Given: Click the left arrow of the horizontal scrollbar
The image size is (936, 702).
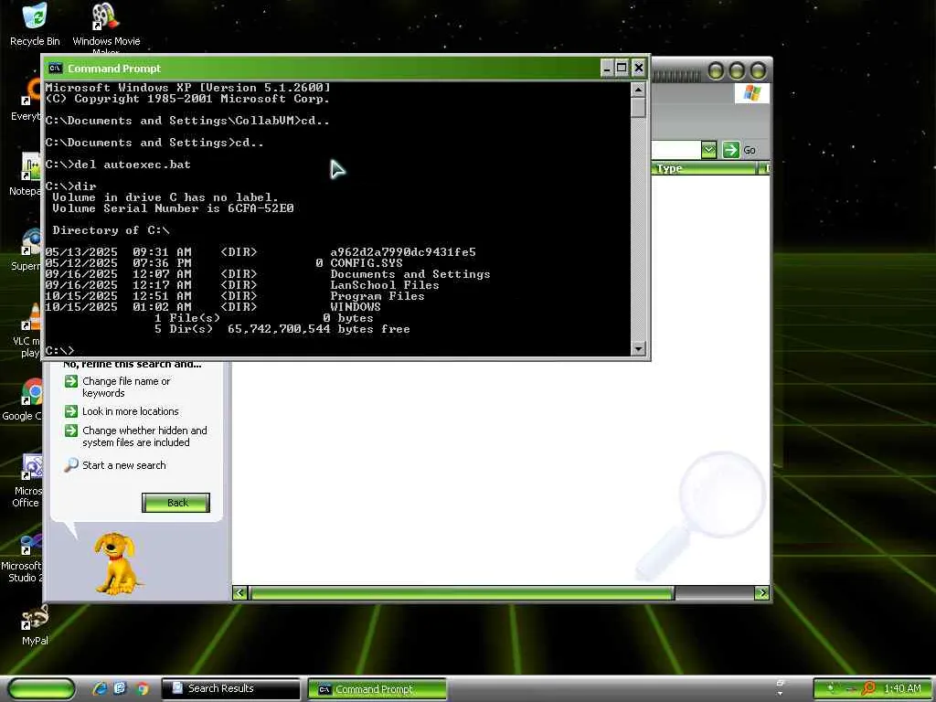Looking at the screenshot, I should (240, 592).
